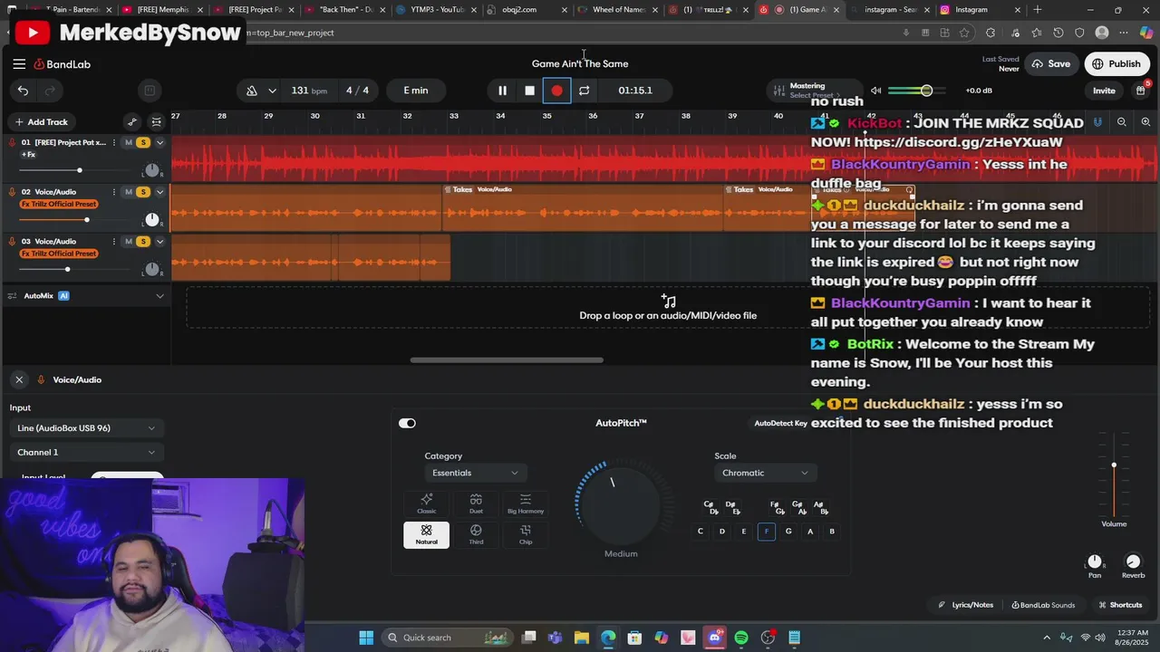Expand track 03 chevron
The width and height of the screenshot is (1160, 652).
tap(159, 242)
